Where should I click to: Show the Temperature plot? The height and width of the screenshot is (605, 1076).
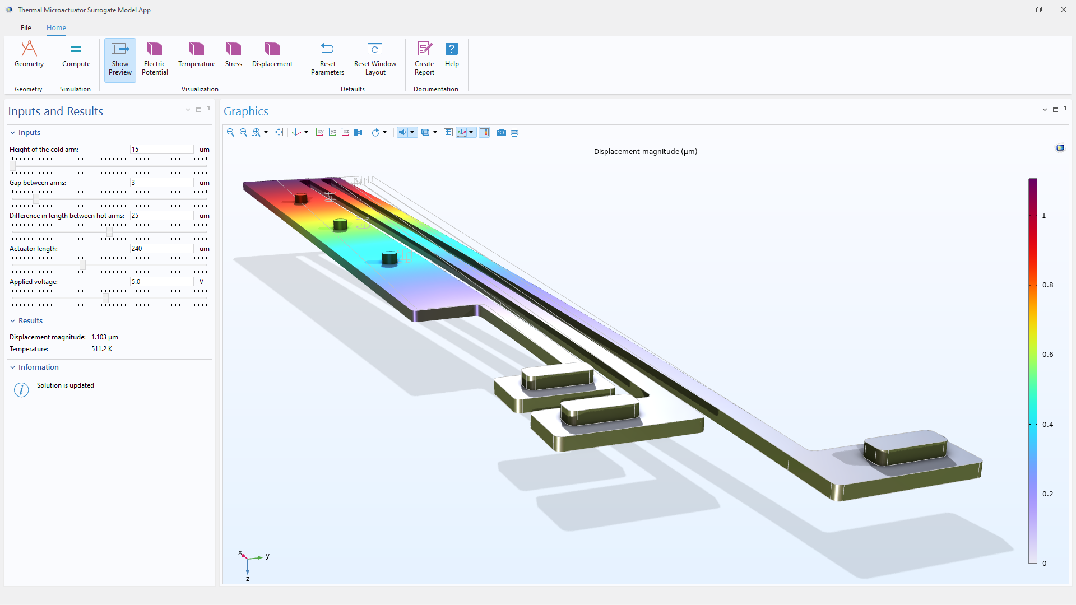click(197, 55)
